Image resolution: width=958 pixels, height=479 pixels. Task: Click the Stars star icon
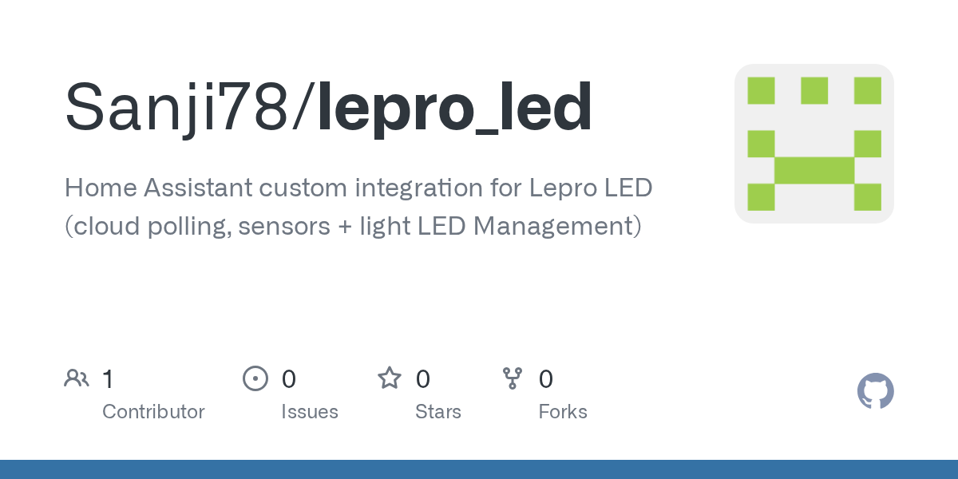[390, 378]
